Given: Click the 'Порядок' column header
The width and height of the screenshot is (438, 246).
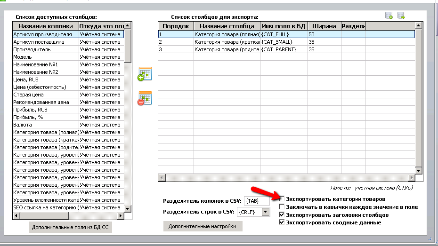Looking at the screenshot, I should 176,26.
